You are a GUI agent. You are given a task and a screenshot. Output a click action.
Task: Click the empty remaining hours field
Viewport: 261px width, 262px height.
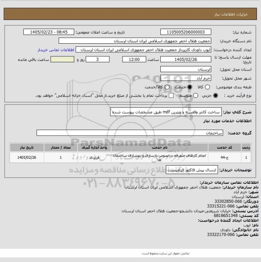[x=62, y=59]
